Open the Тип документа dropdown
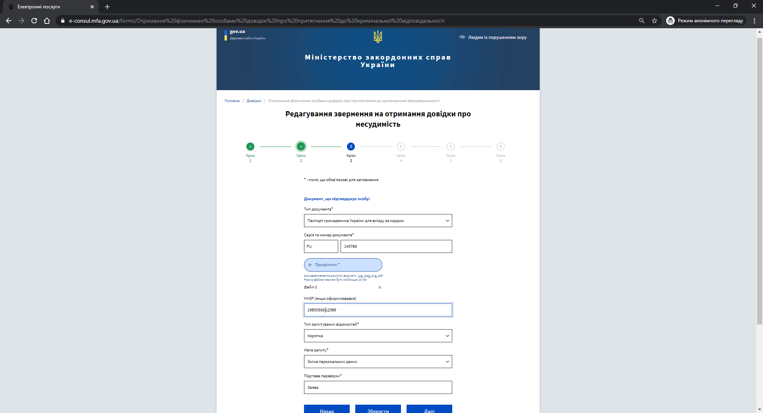Image resolution: width=763 pixels, height=413 pixels. pos(378,221)
